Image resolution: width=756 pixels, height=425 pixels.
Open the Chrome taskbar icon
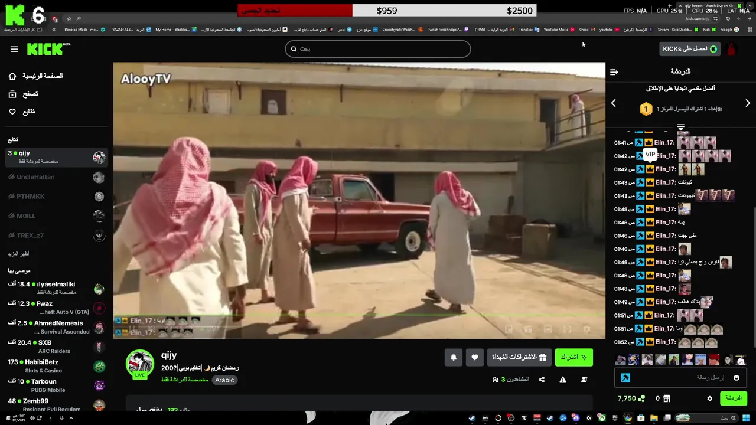[628, 418]
